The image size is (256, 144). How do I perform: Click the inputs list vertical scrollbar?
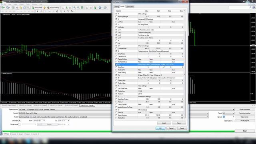tap(185, 64)
